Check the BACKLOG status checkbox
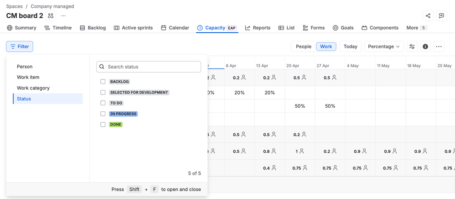The width and height of the screenshot is (455, 199). pyautogui.click(x=103, y=82)
